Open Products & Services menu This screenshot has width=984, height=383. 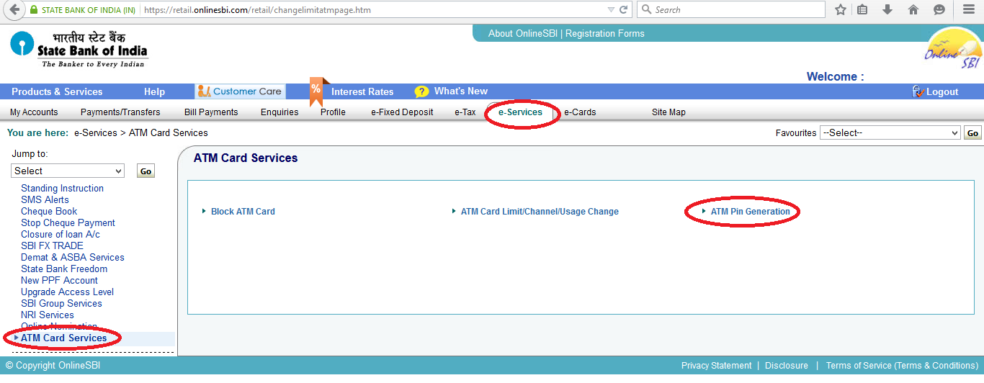click(57, 91)
